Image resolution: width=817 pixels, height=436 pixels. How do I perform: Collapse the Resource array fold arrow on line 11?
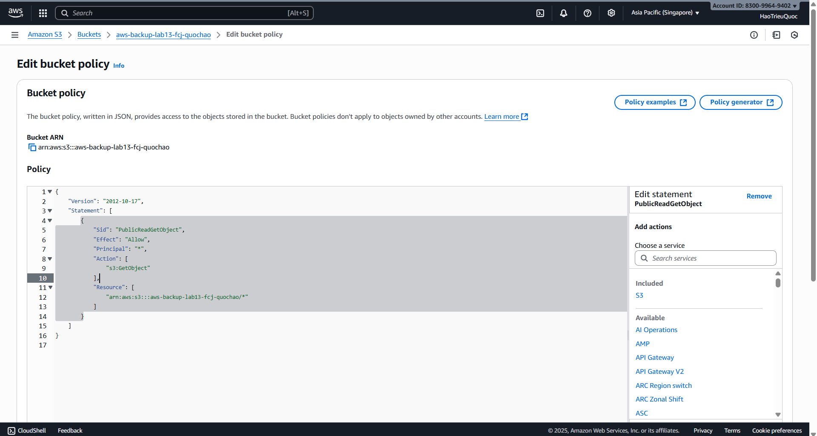tap(50, 287)
